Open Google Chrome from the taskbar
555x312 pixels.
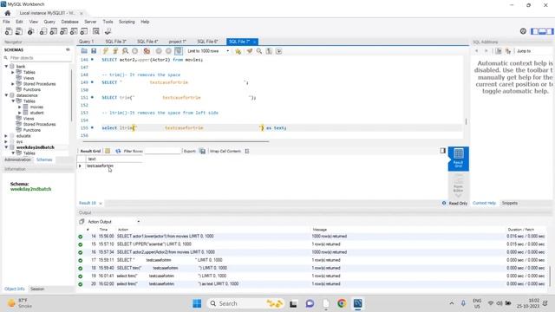(x=342, y=303)
